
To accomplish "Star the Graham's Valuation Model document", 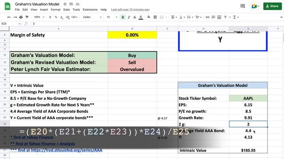I will pos(65,4).
